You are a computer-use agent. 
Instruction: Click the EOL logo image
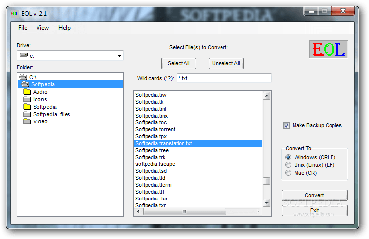[x=328, y=49]
